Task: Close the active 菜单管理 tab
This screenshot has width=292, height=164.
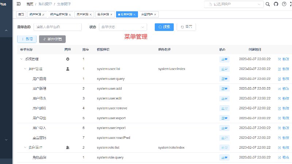Action: coord(134,15)
